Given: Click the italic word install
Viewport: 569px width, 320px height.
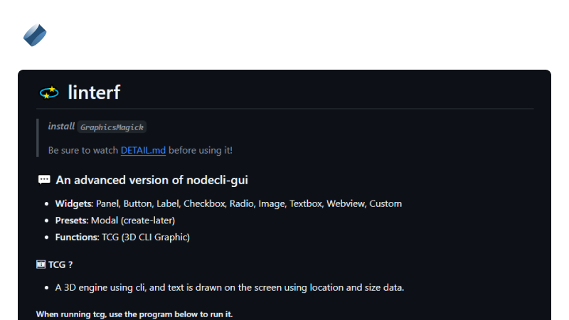Looking at the screenshot, I should pos(61,127).
